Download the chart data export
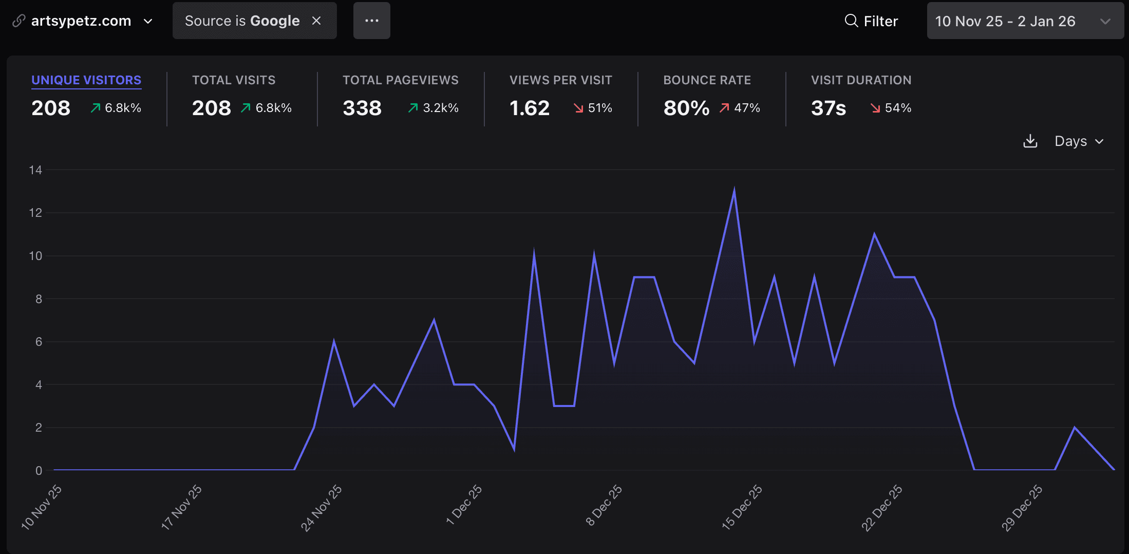 click(1030, 141)
